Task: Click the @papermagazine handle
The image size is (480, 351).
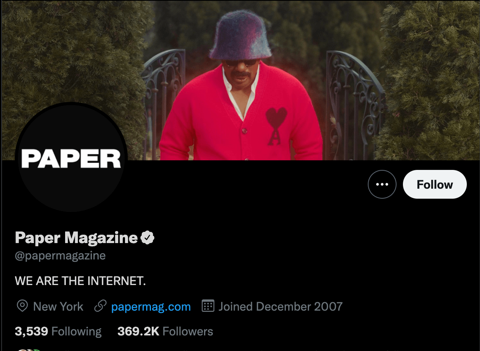Action: [x=60, y=256]
